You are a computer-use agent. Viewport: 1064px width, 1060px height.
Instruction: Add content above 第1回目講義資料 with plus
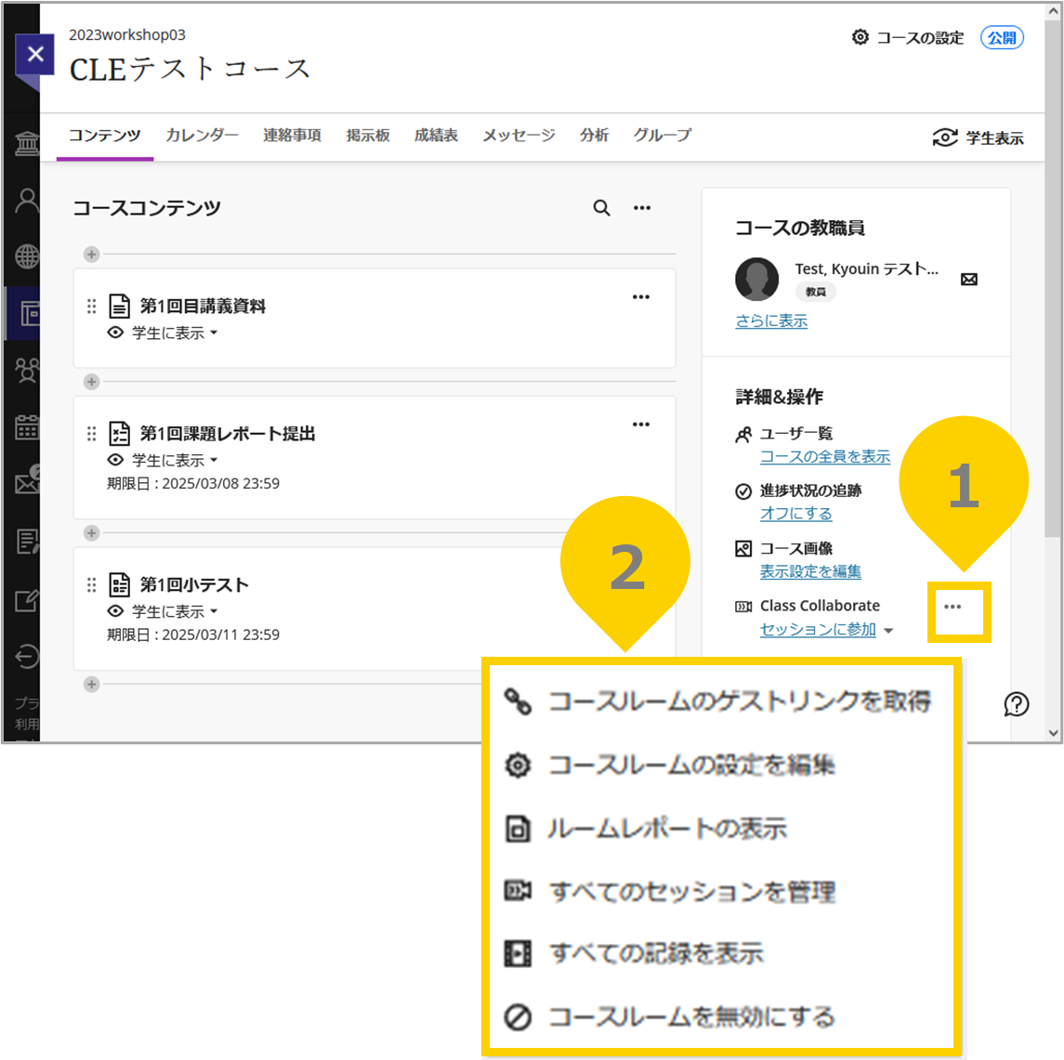tap(92, 255)
